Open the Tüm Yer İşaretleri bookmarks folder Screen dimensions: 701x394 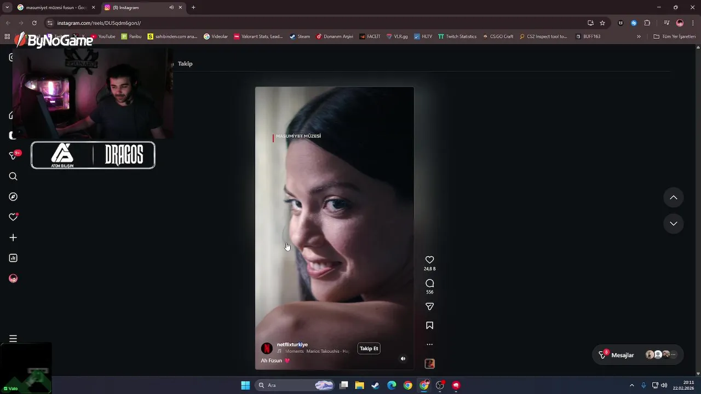tap(675, 37)
